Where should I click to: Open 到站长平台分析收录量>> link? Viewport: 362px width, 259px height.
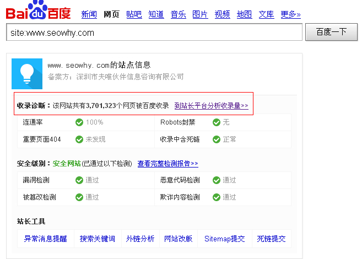pyautogui.click(x=211, y=106)
